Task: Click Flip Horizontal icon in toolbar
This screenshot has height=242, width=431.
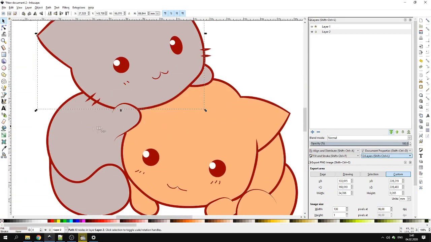Action: coord(35,13)
